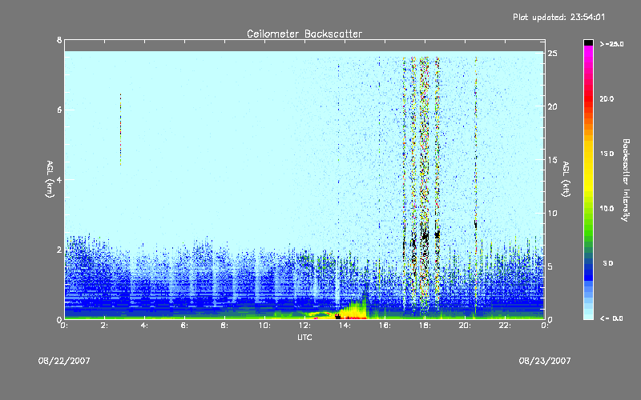Click the "8" tick on km axis

tap(59, 40)
